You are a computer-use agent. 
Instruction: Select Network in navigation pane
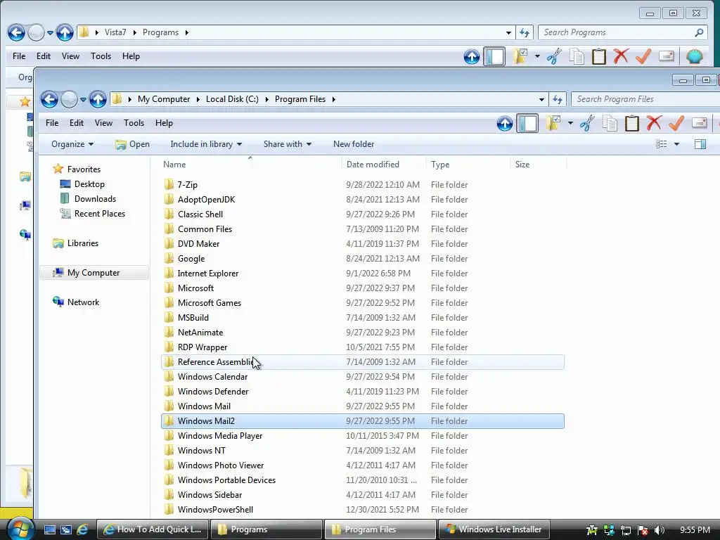click(x=83, y=302)
